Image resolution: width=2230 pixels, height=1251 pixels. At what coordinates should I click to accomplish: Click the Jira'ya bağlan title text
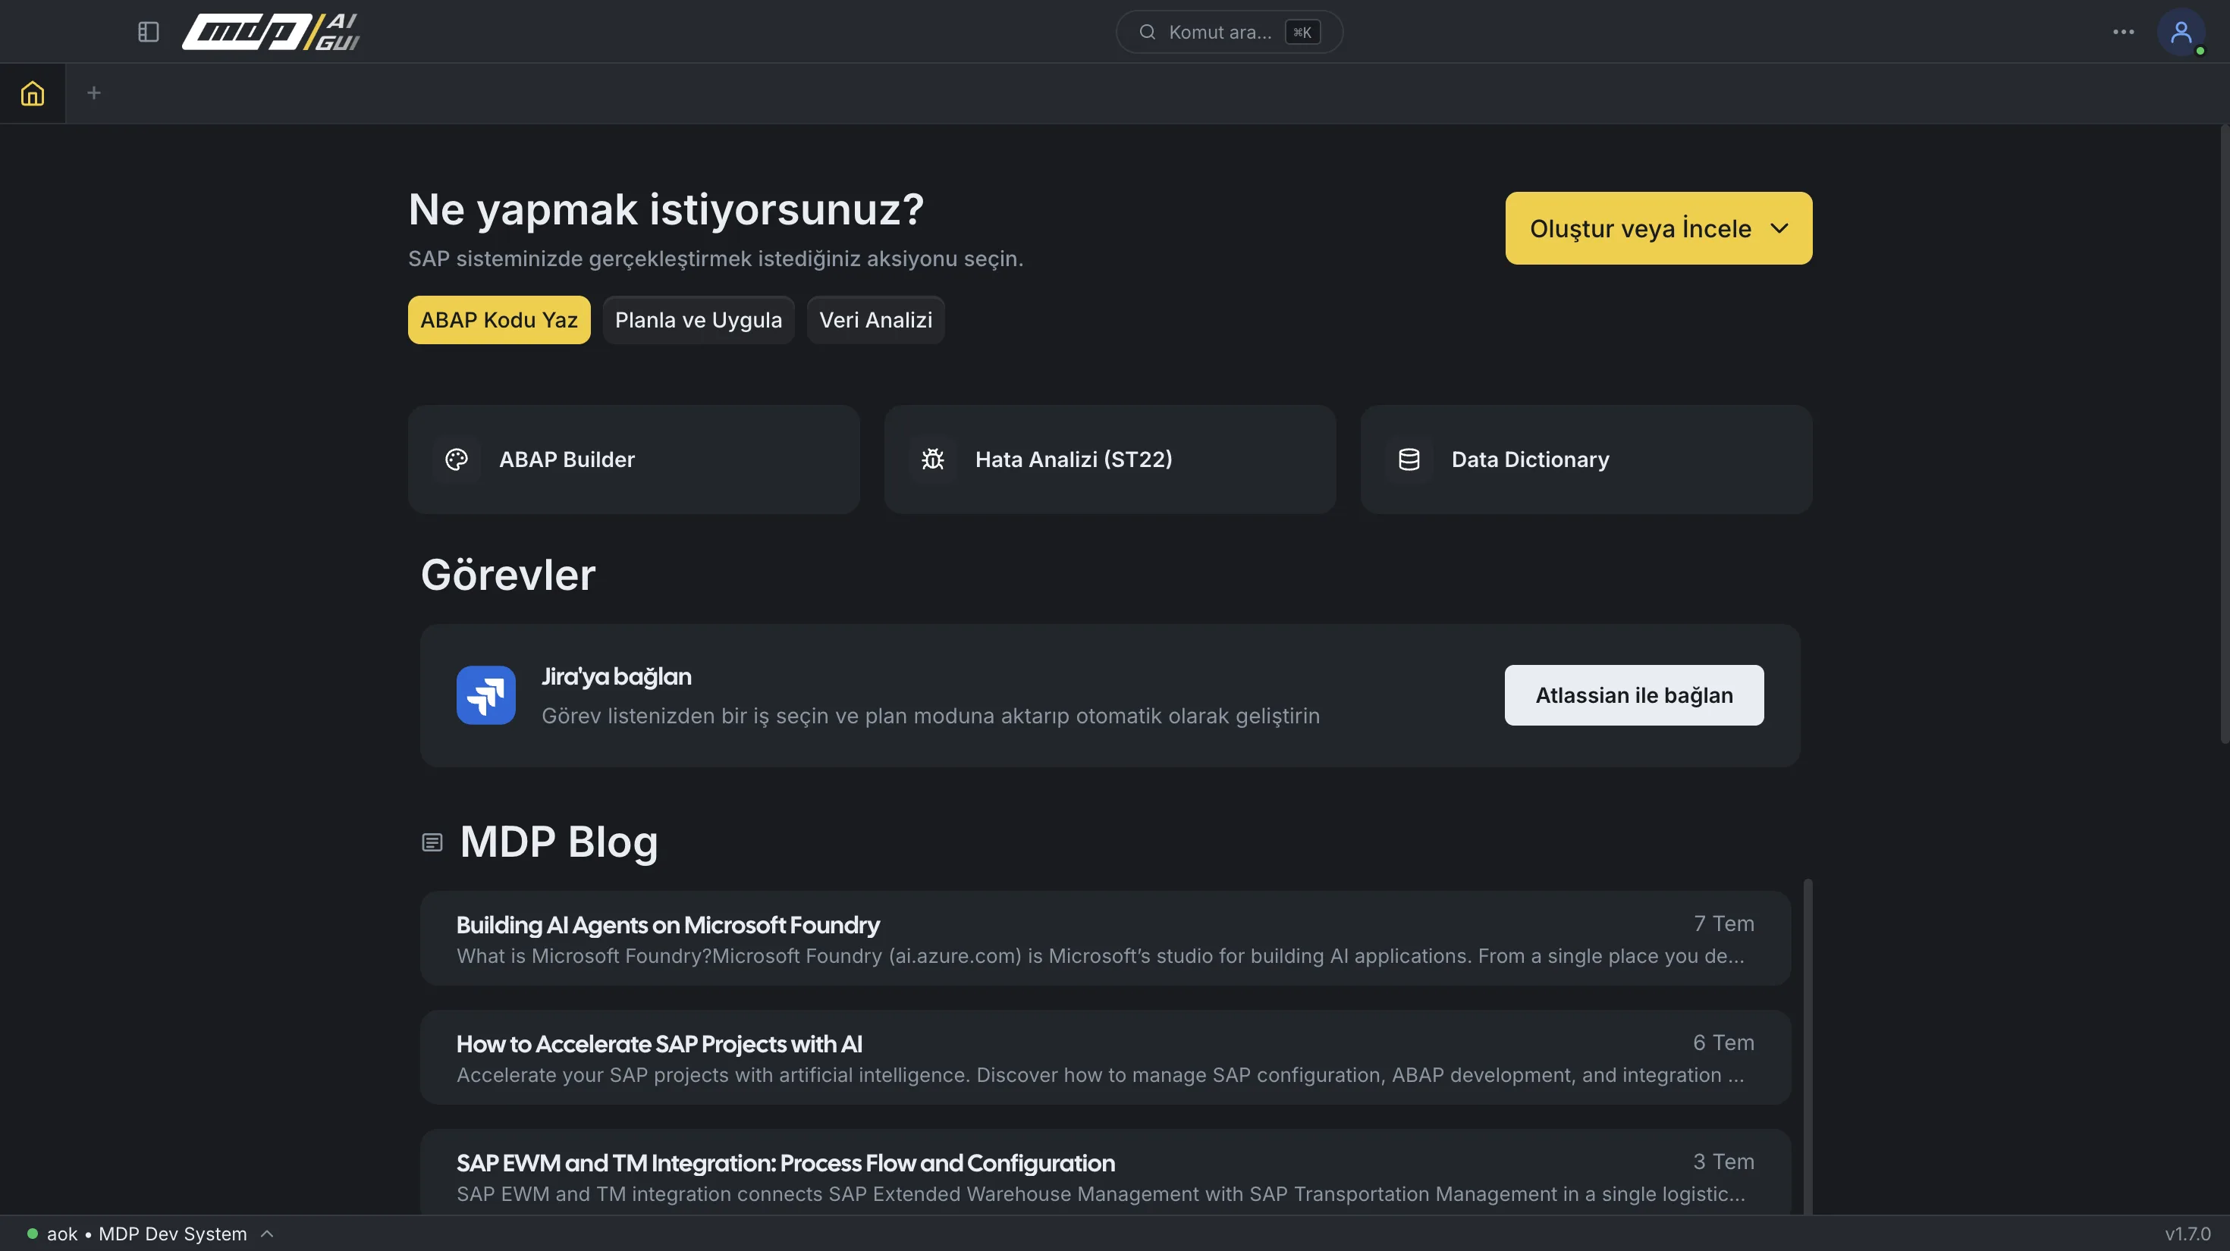(617, 676)
